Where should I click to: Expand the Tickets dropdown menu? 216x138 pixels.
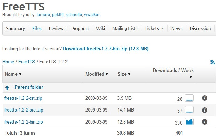[154, 29]
